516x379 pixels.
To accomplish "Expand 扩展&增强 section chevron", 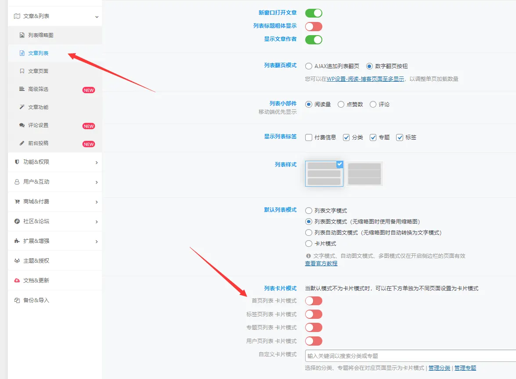I will pyautogui.click(x=97, y=242).
